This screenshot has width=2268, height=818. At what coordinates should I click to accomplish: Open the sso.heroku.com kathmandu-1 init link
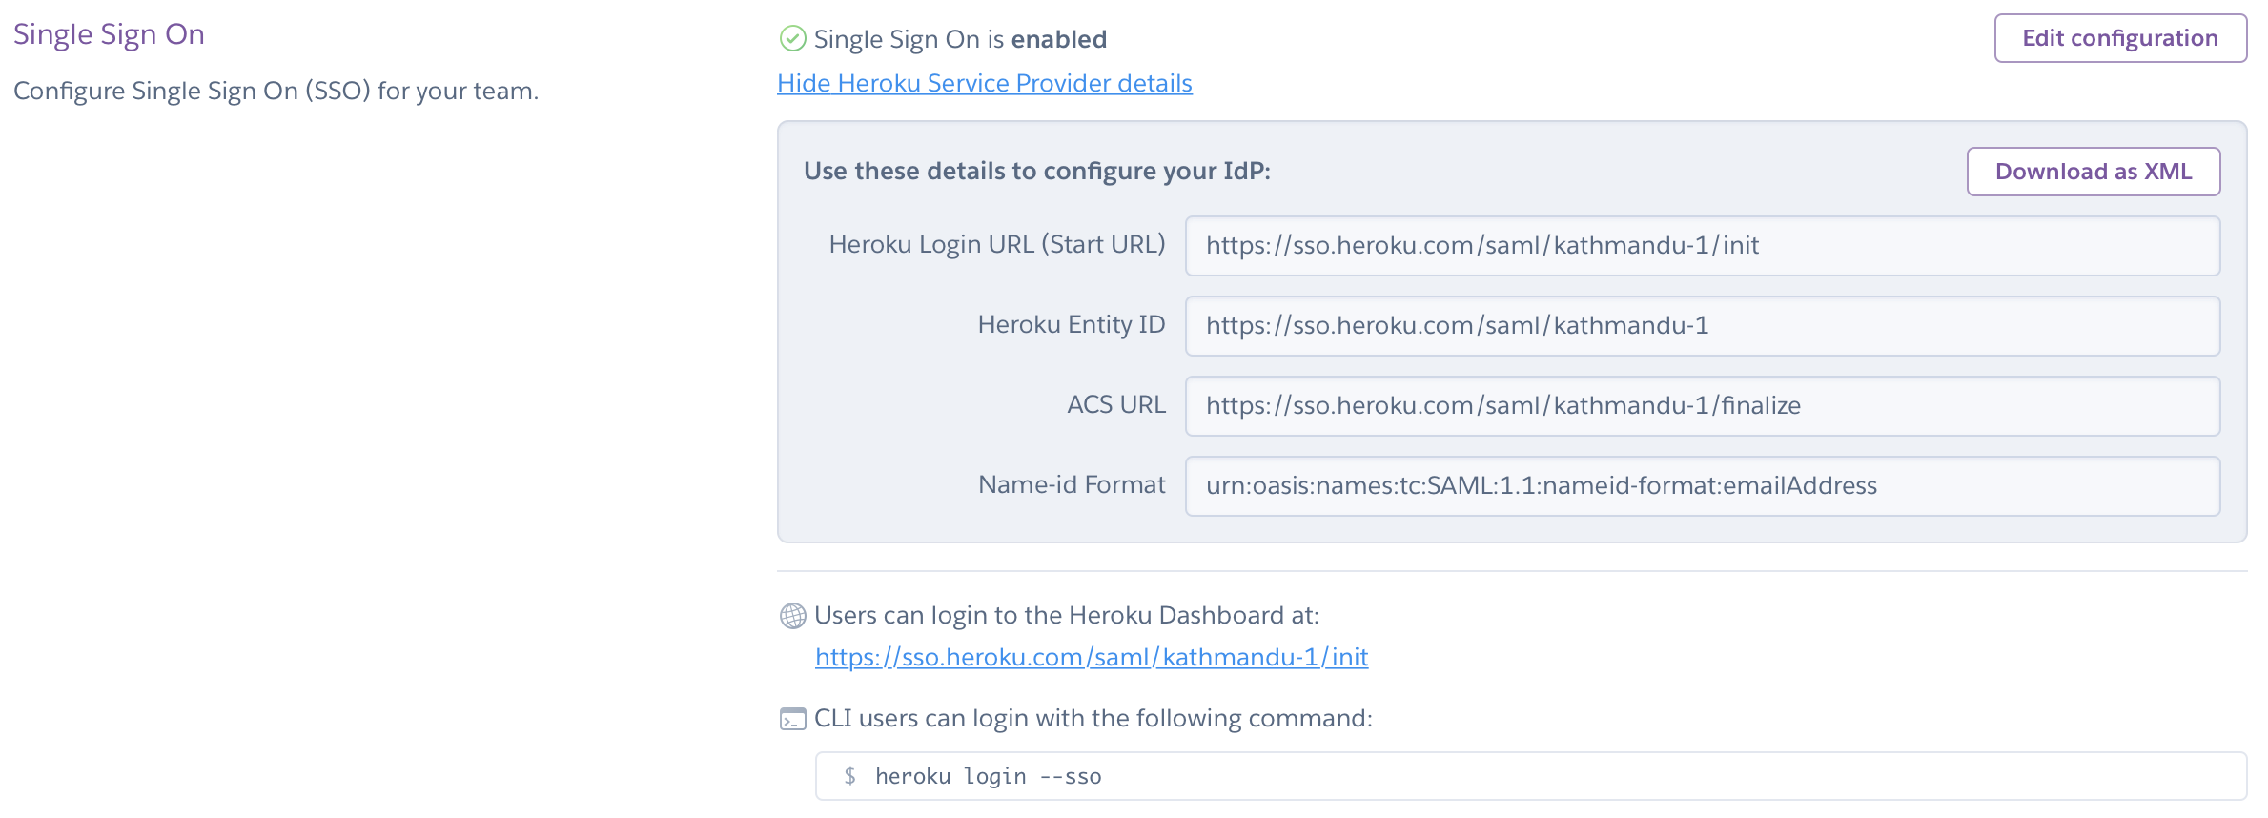pyautogui.click(x=1091, y=658)
